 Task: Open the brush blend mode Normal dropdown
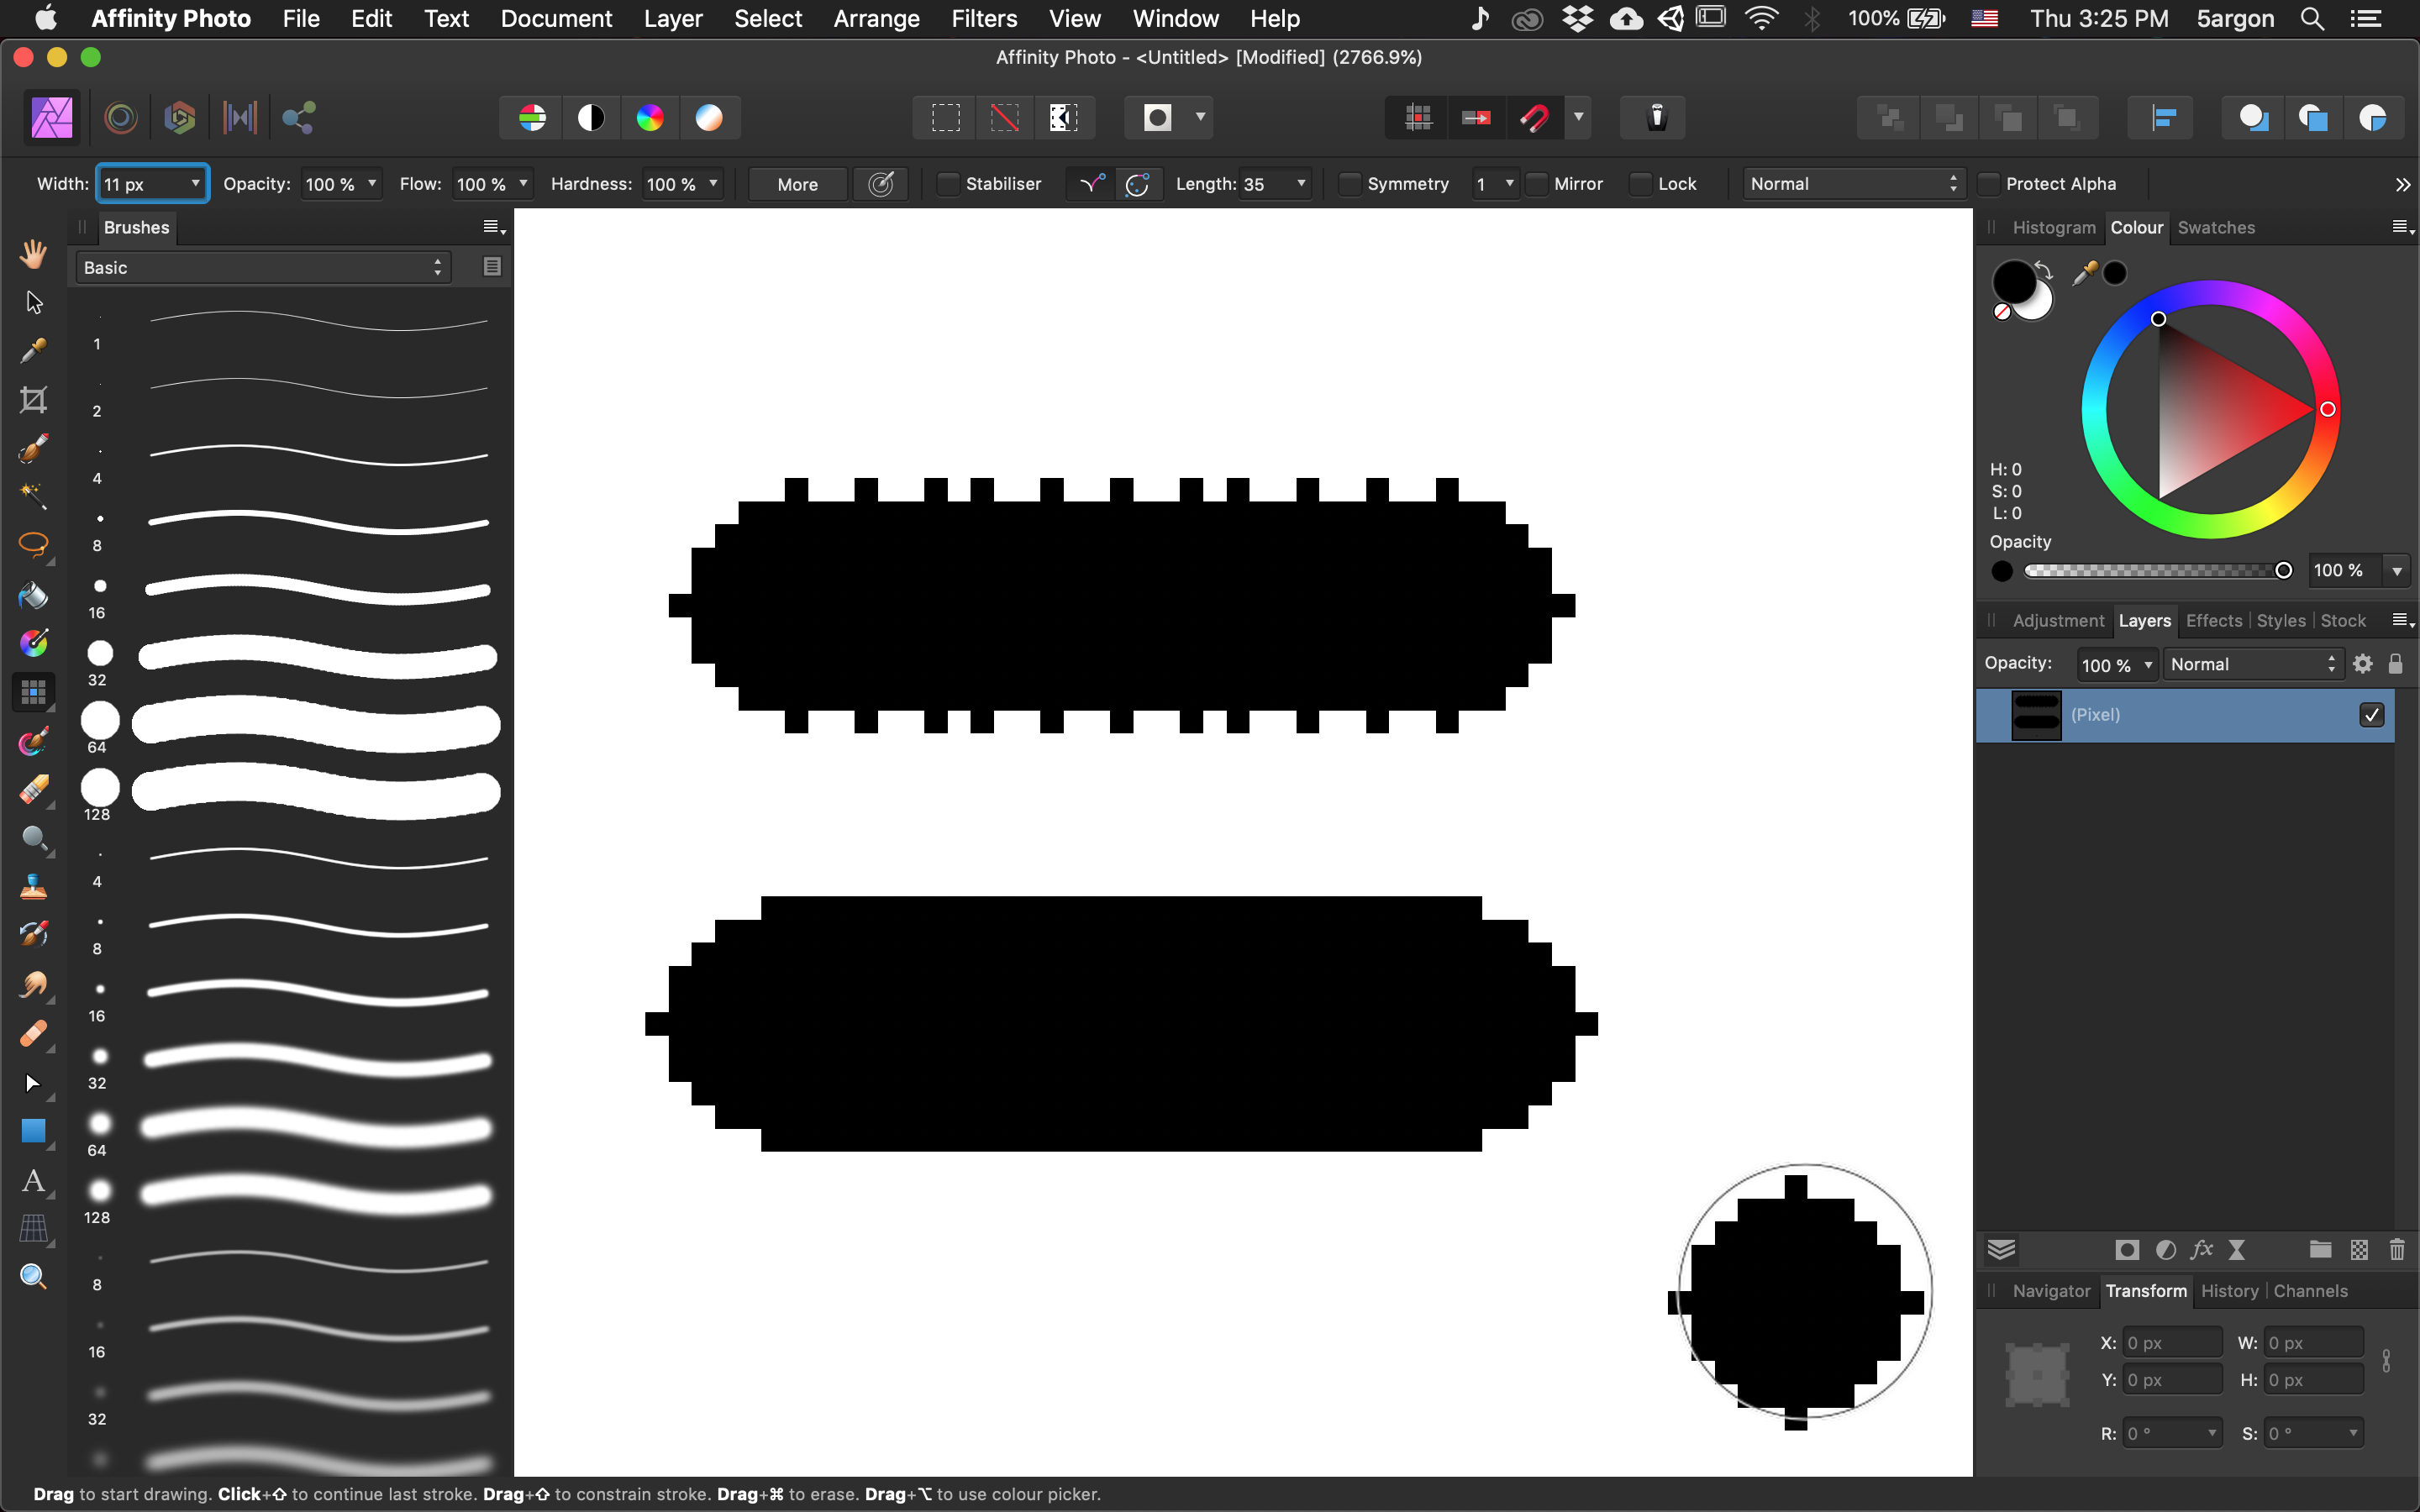[x=1854, y=184]
